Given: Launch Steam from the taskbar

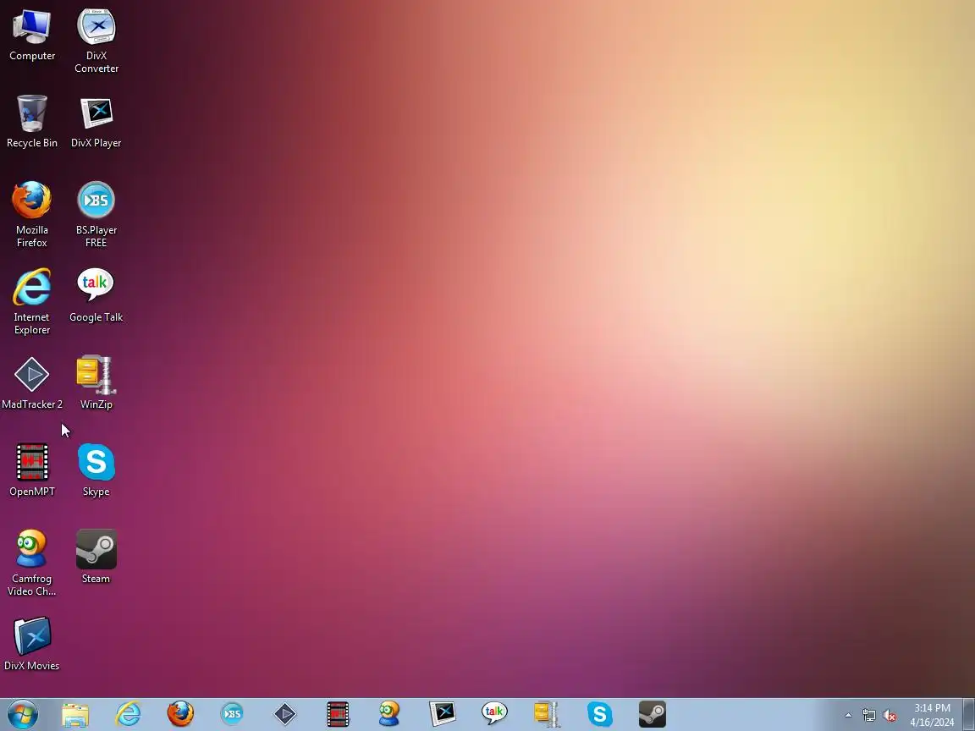Looking at the screenshot, I should (653, 714).
